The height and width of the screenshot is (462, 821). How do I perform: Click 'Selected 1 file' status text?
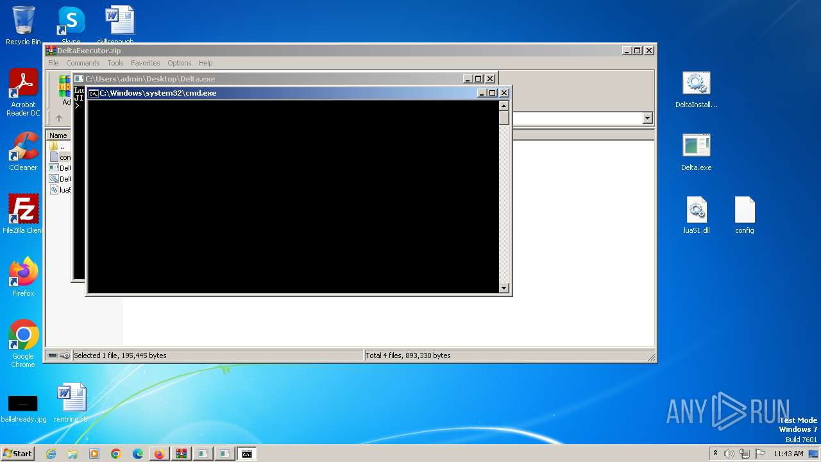pos(120,355)
